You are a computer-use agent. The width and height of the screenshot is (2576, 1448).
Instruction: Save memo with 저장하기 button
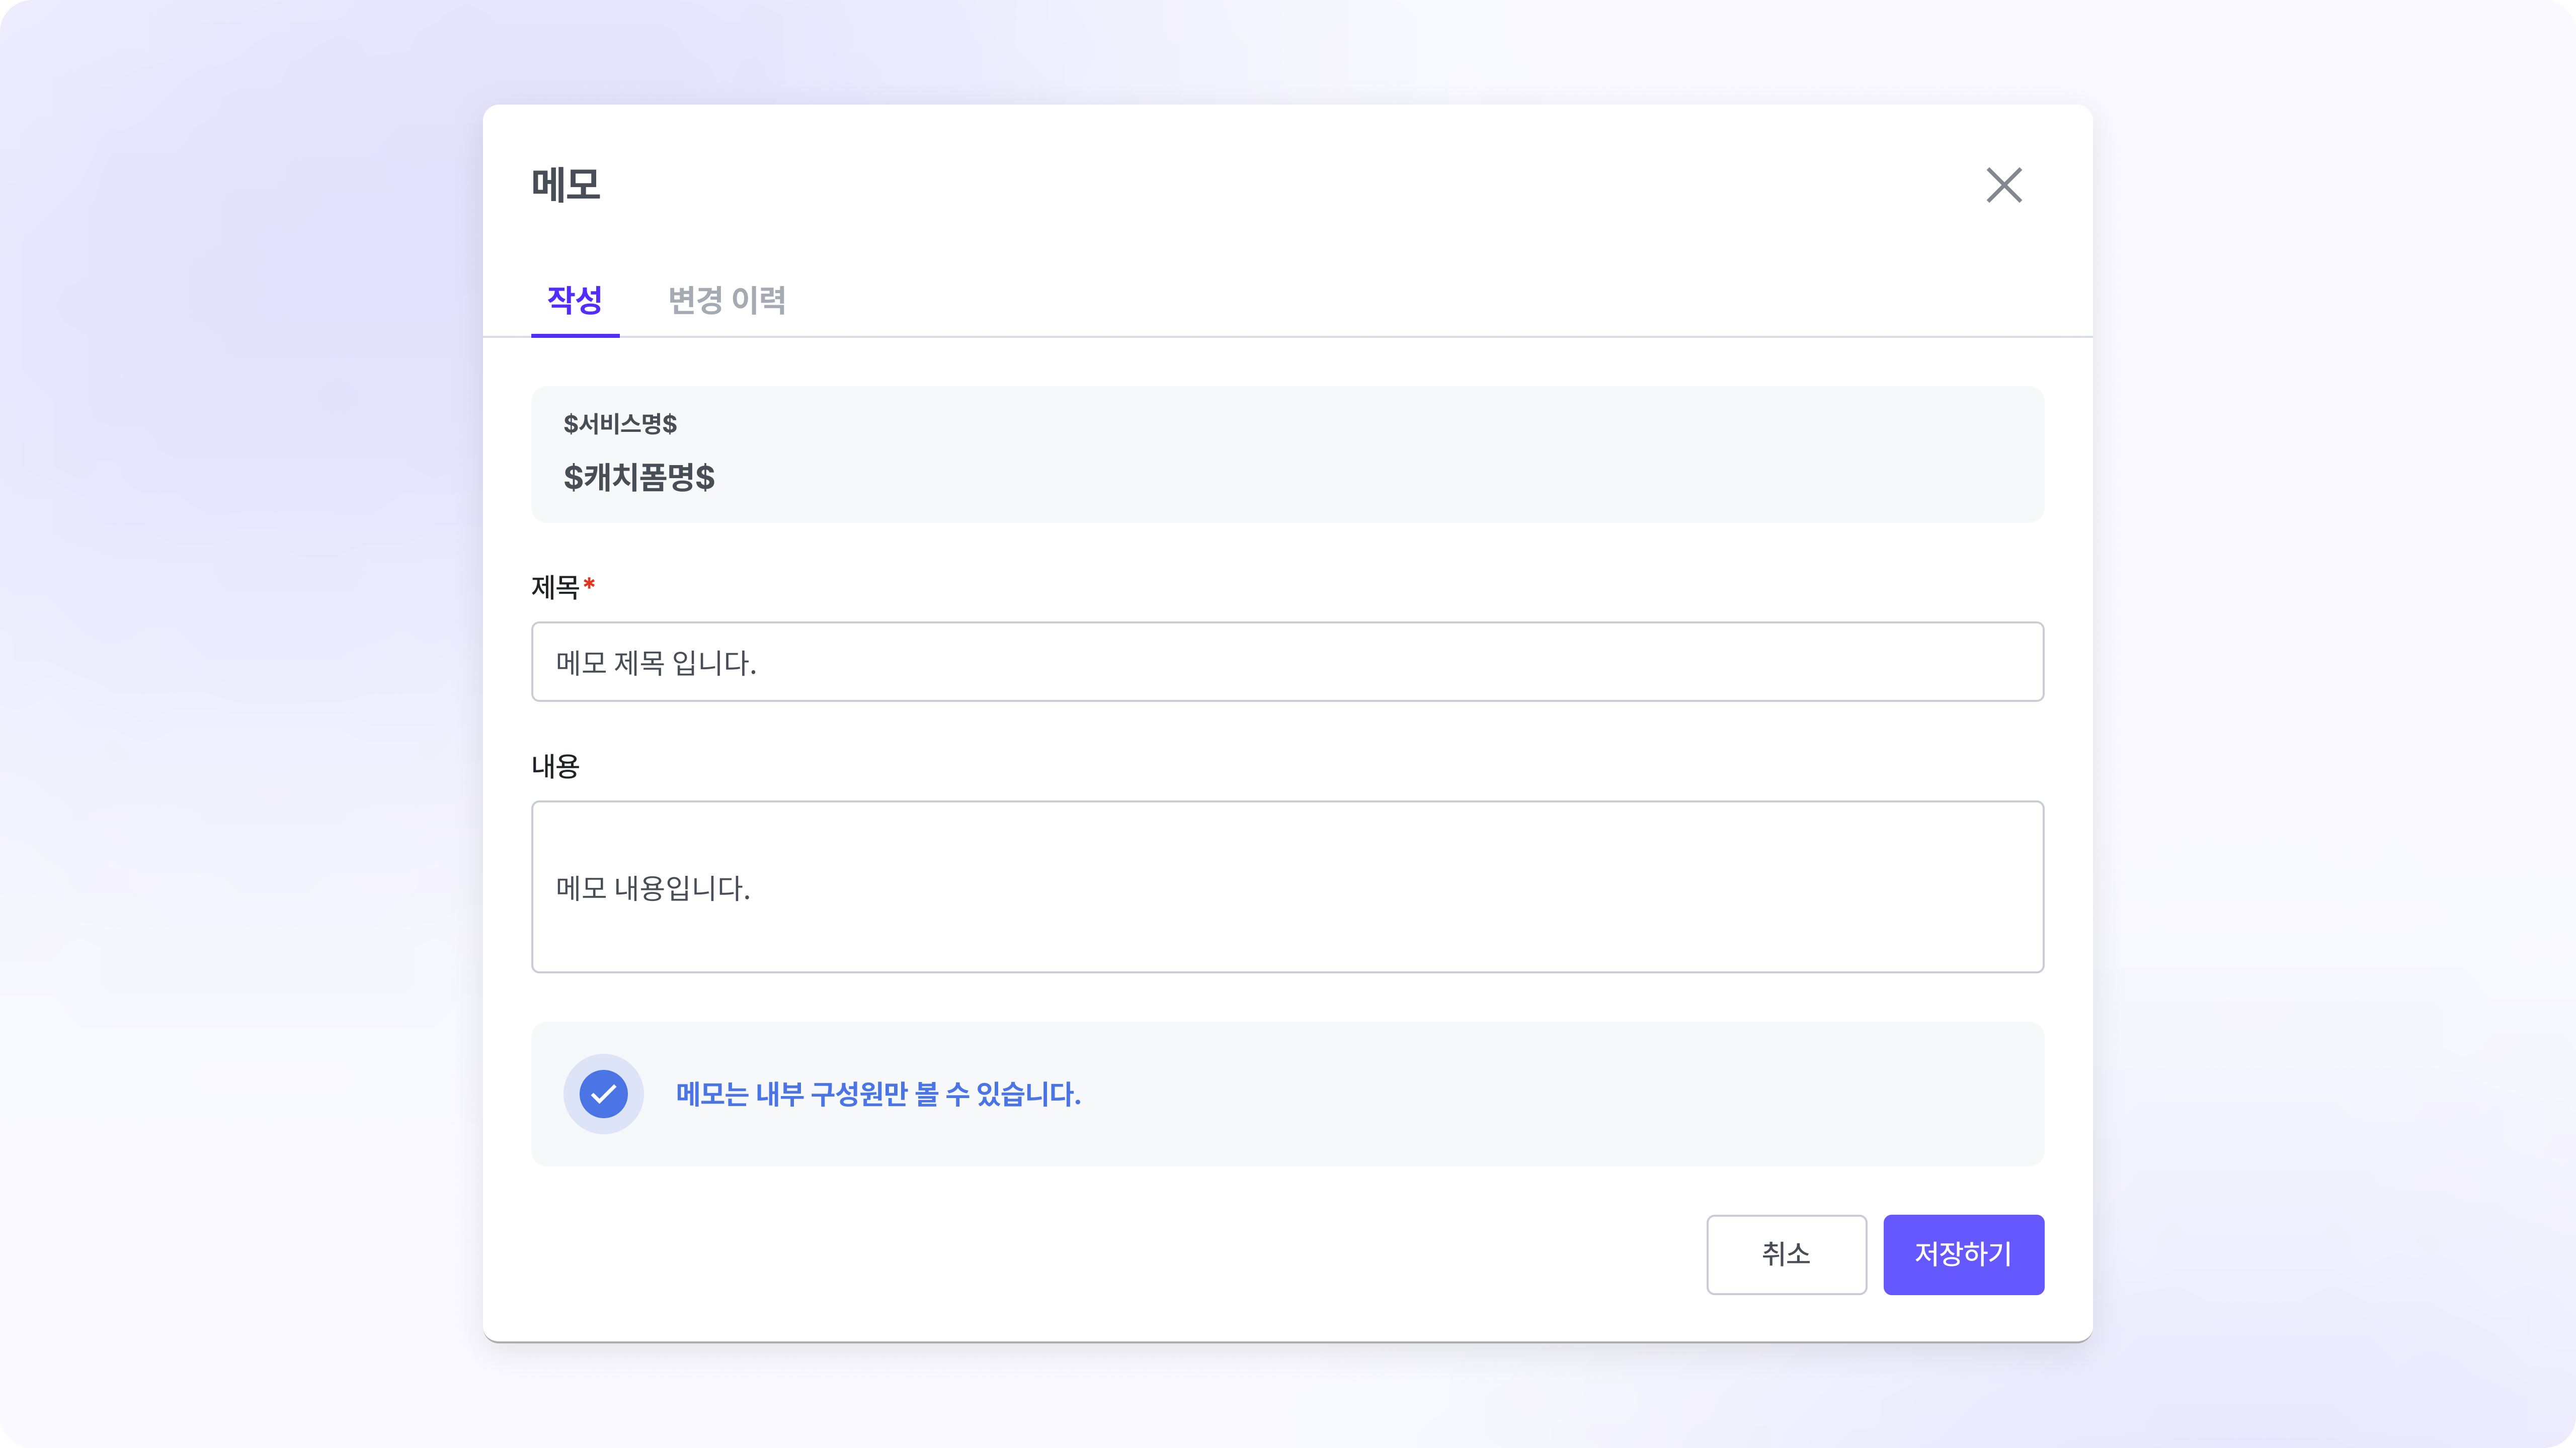[x=1963, y=1254]
